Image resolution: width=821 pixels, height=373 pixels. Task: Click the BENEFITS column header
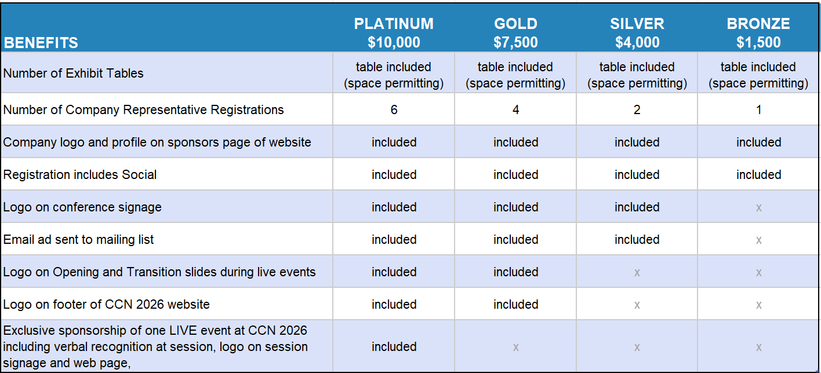tap(41, 43)
